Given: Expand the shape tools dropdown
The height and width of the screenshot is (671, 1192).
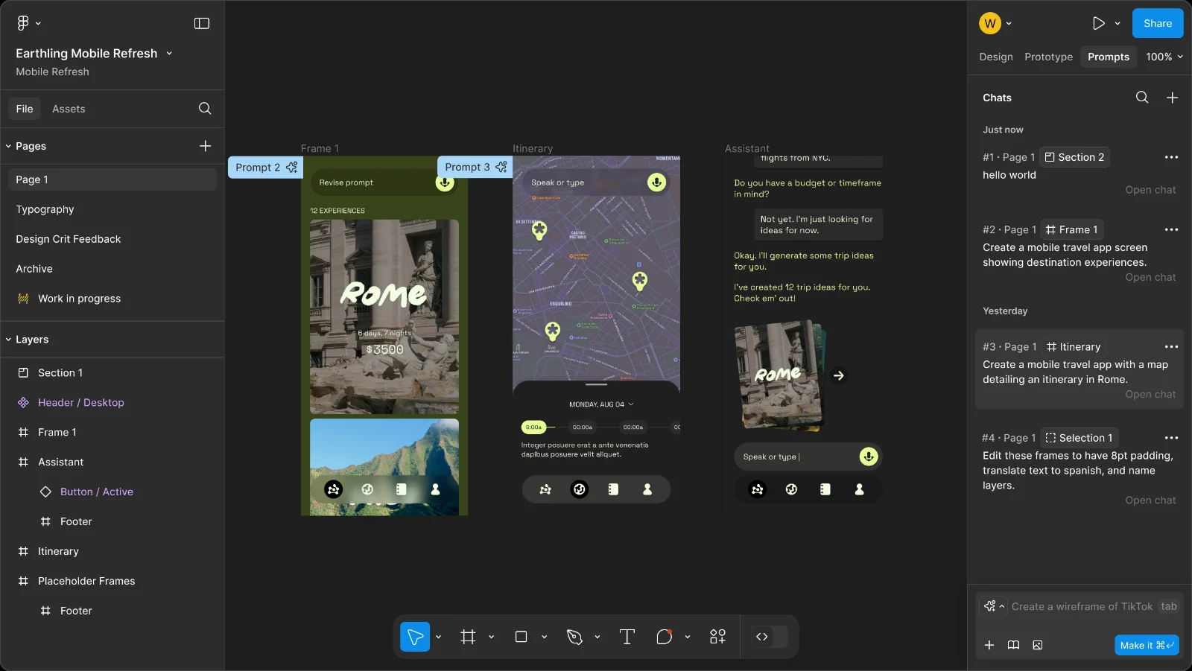Looking at the screenshot, I should click(544, 637).
